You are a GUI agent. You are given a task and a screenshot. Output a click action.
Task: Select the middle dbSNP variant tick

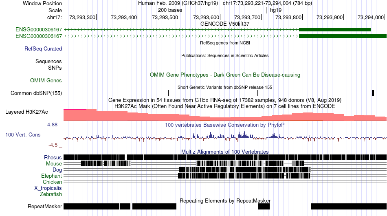coord(258,93)
